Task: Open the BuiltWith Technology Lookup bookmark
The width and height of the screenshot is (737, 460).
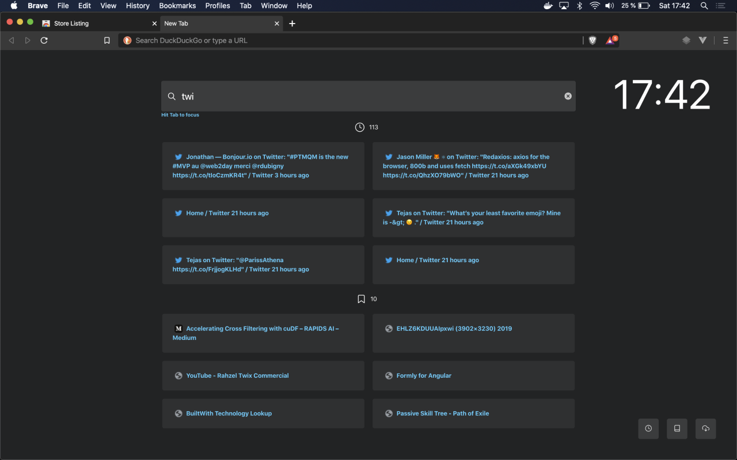Action: pyautogui.click(x=263, y=413)
